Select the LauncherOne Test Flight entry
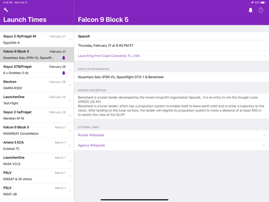 click(37, 100)
